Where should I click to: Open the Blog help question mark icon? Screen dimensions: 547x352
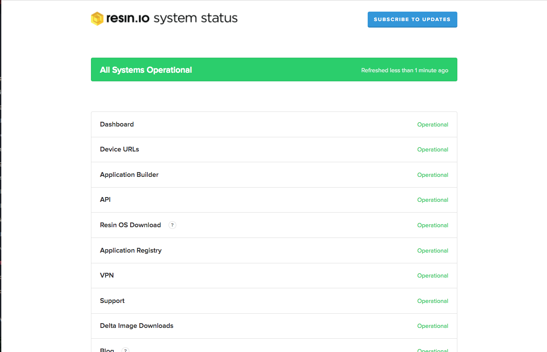pyautogui.click(x=125, y=350)
